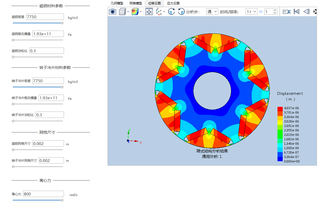Screen dimensions: 319x203
Task: Click the XYZ axis orientation icon
Action: pyautogui.click(x=159, y=11)
